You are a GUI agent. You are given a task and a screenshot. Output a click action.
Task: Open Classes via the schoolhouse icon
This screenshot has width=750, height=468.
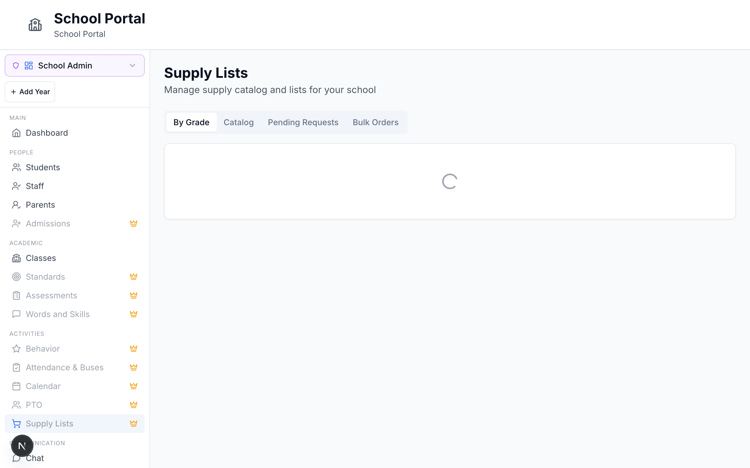tap(16, 258)
